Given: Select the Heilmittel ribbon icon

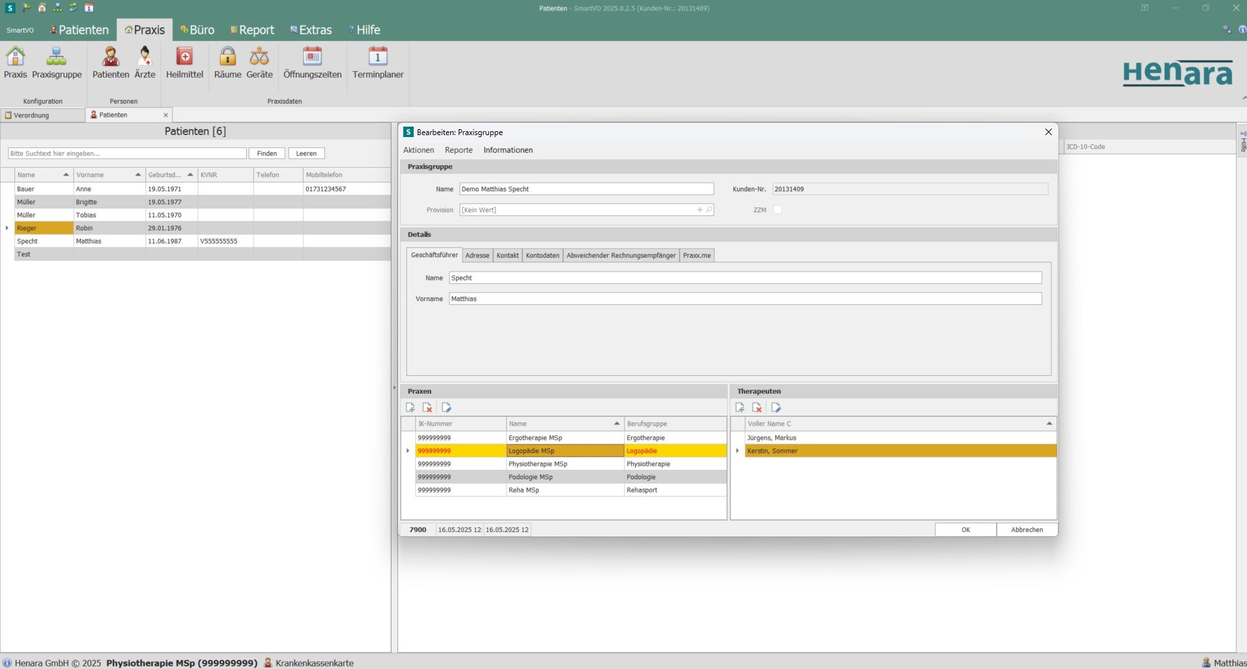Looking at the screenshot, I should 185,63.
